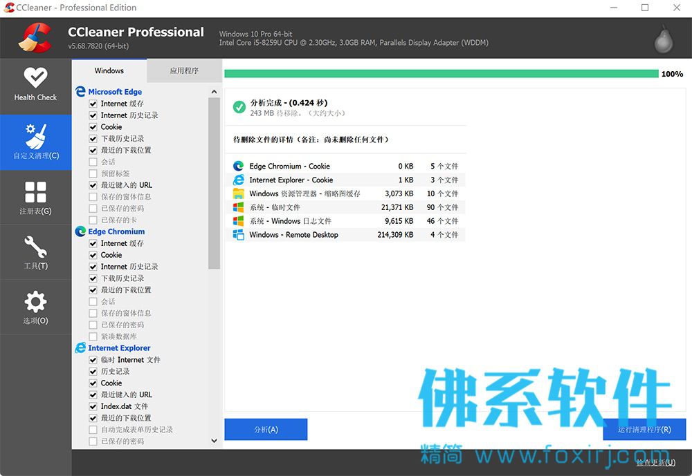Image resolution: width=692 pixels, height=476 pixels.
Task: Select the 21,371 KB size value
Action: [x=397, y=207]
